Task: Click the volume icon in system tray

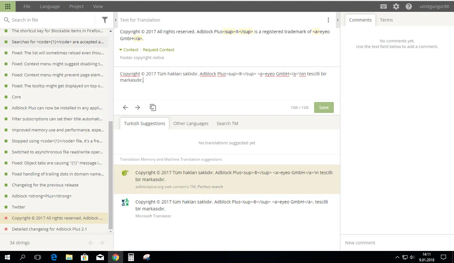Action: (x=412, y=257)
